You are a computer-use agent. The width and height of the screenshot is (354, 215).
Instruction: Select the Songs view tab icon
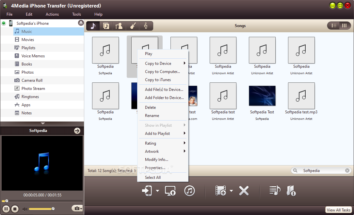(93, 26)
